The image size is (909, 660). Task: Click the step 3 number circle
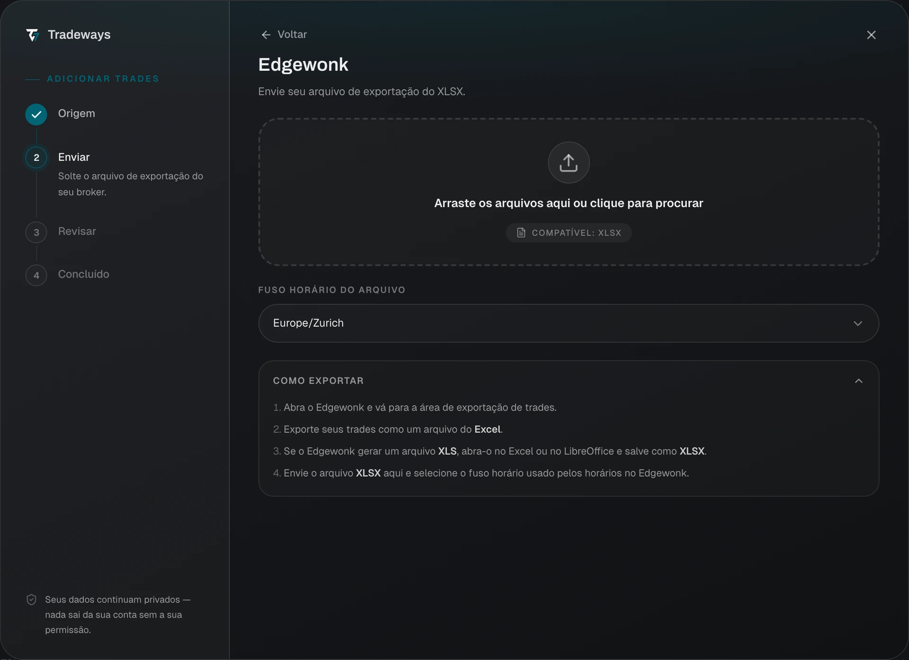[x=36, y=232]
